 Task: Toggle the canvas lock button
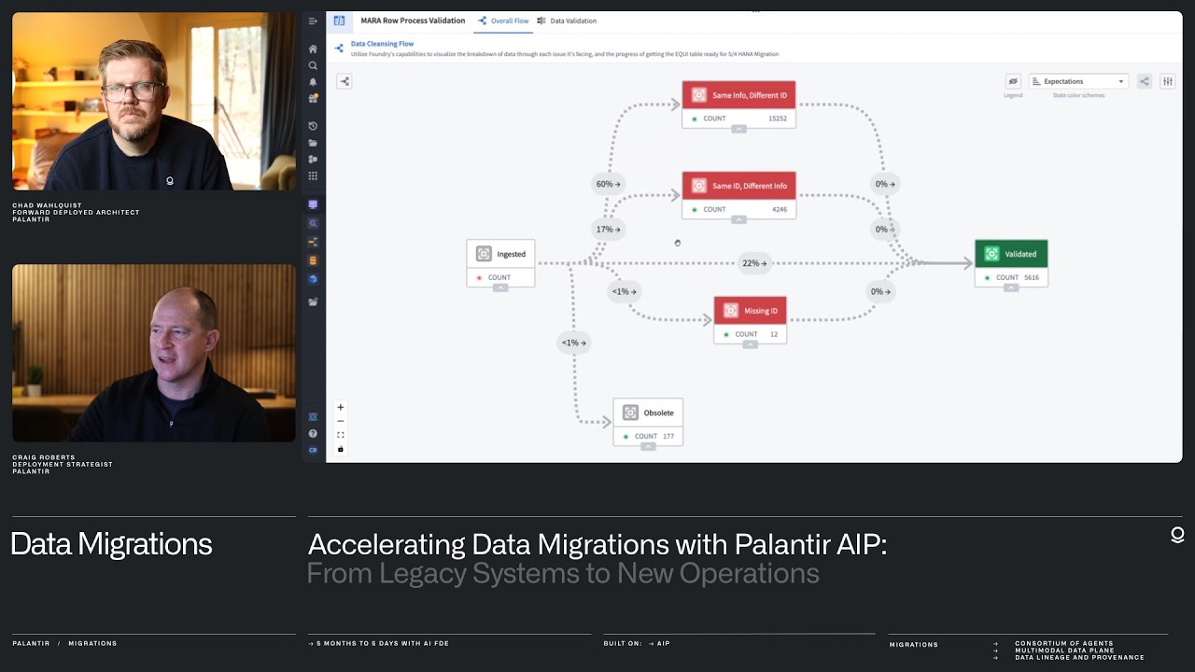click(341, 449)
